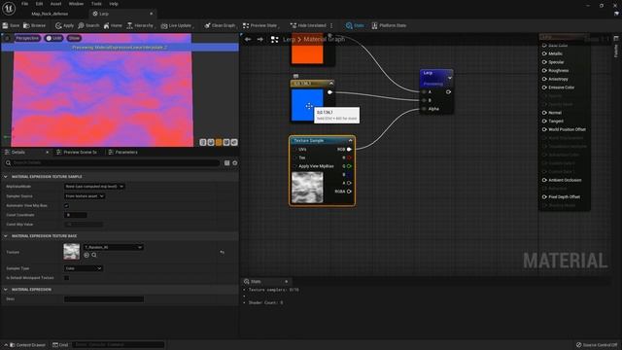Screen dimensions: 622x350
Task: Browse to texture asset magnifier icon
Action: point(94,255)
